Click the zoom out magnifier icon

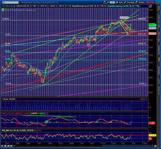[x=8, y=146]
